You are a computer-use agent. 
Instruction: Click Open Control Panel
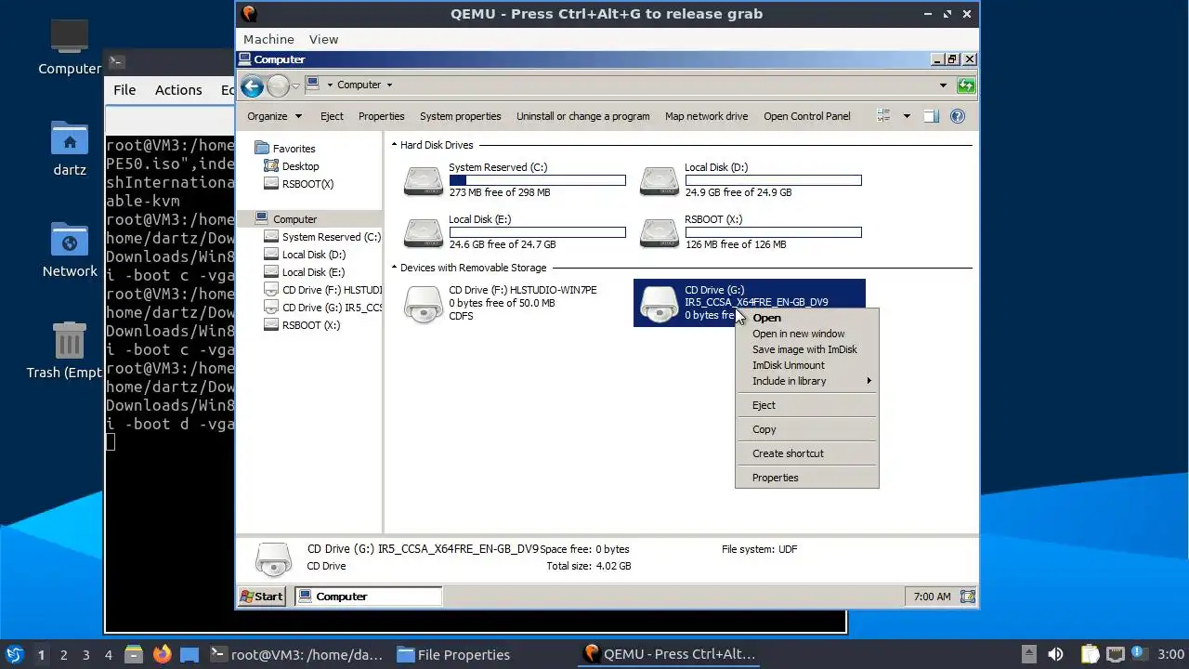tap(806, 116)
